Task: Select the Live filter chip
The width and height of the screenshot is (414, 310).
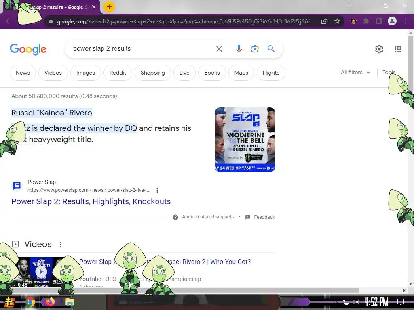Action: pyautogui.click(x=184, y=73)
